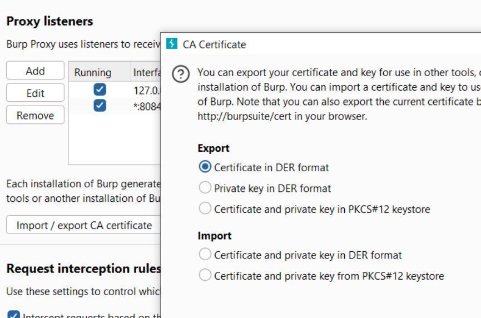Select the 127.0 listener row
Screen dimensions: 481x318
[x=146, y=90]
